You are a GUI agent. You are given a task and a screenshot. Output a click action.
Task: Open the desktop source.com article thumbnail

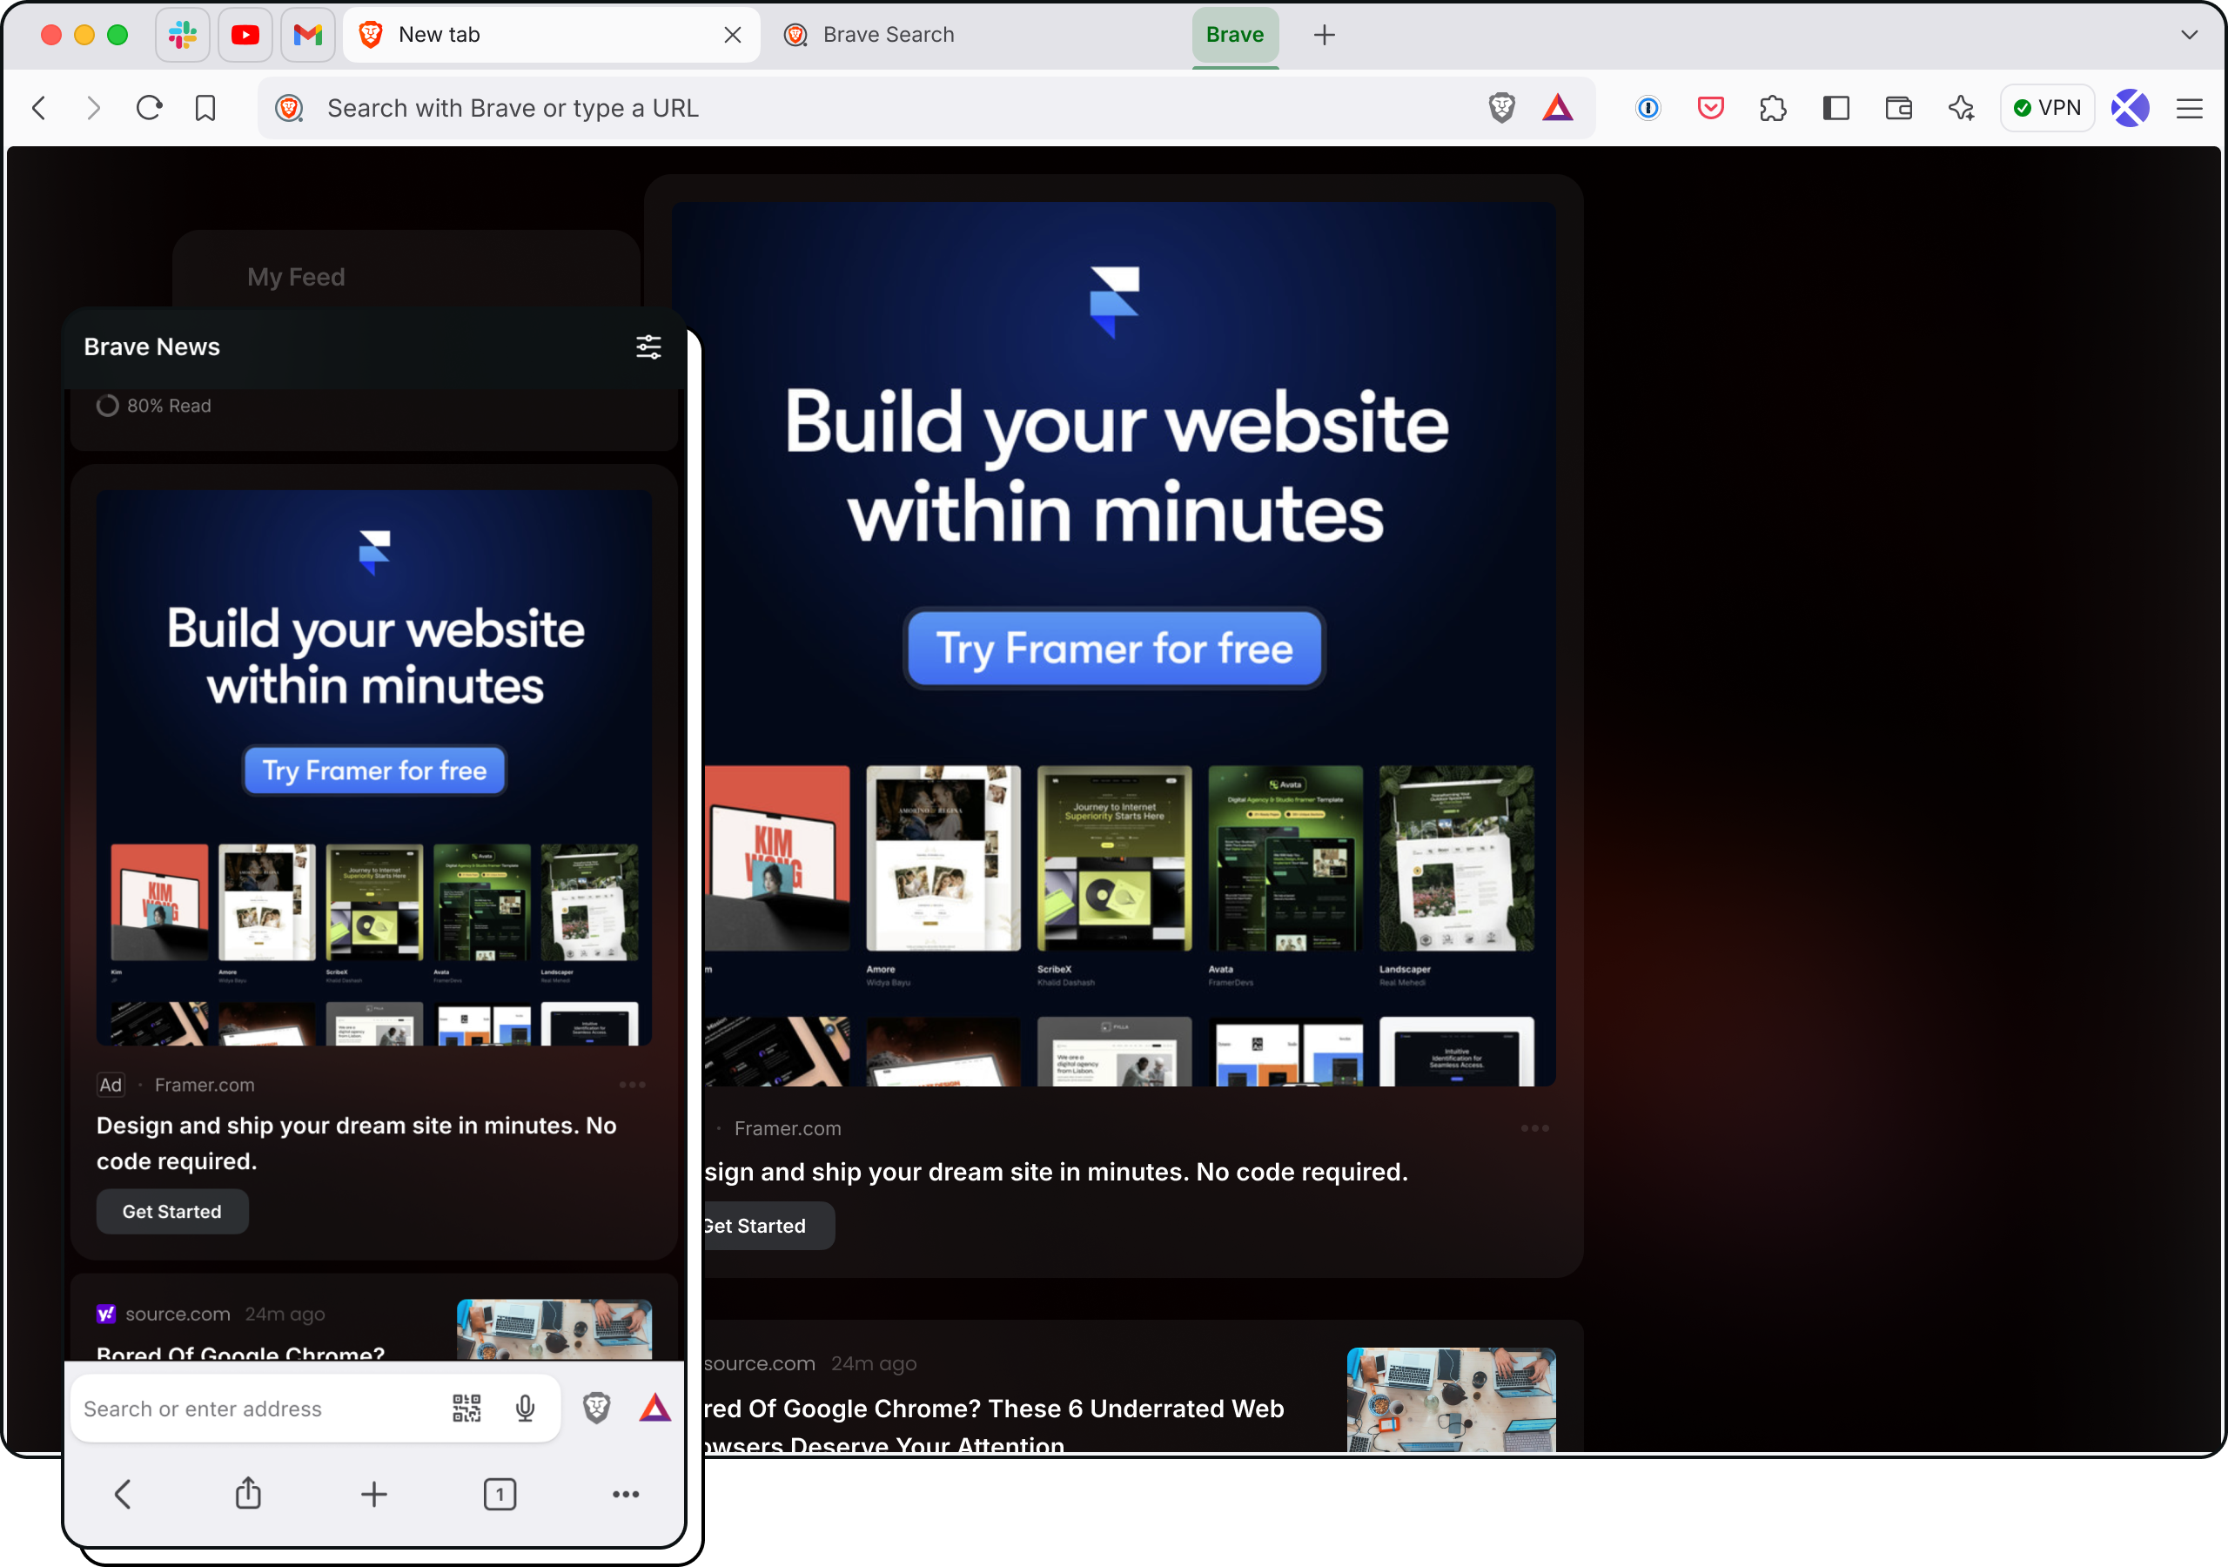tap(1451, 1400)
